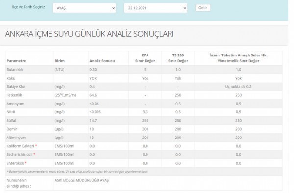Click the EPA limit 300 for Demir
This screenshot has height=193, width=294.
(x=145, y=129)
